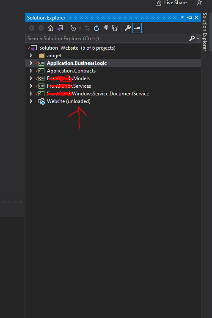Expand the .nuget folder node

click(31, 56)
